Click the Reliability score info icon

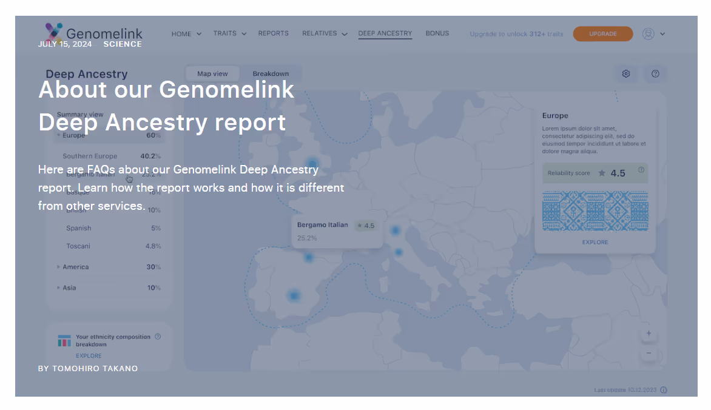(x=641, y=170)
